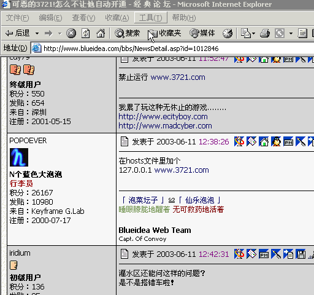The height and width of the screenshot is (295, 314).
Task: Open the 查看(V) menu
Action: (x=83, y=18)
